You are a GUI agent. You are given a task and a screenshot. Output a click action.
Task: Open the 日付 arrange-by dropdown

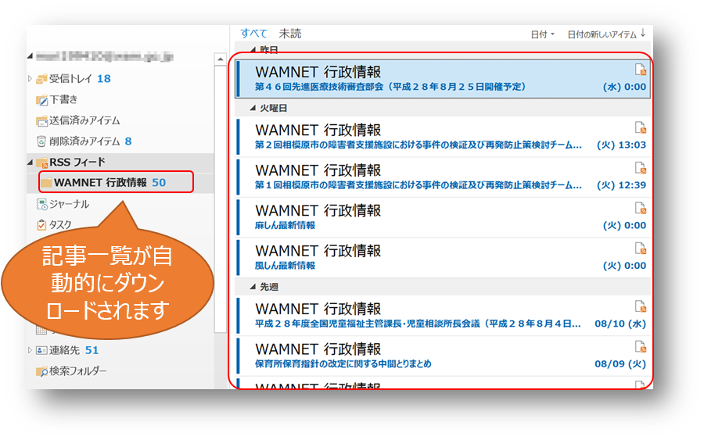coord(542,34)
